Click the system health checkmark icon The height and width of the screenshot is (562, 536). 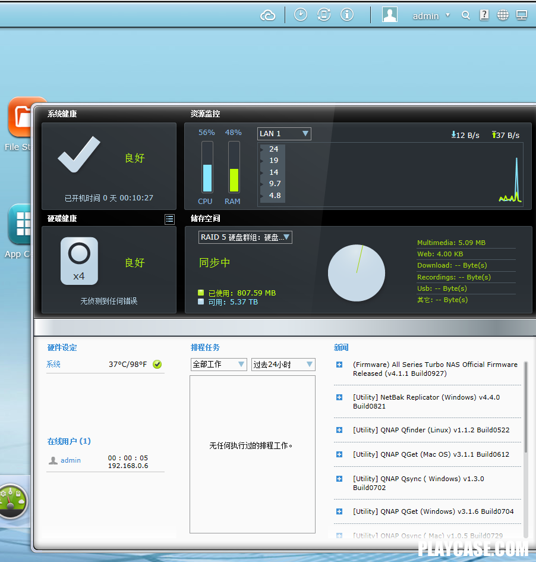coord(79,155)
